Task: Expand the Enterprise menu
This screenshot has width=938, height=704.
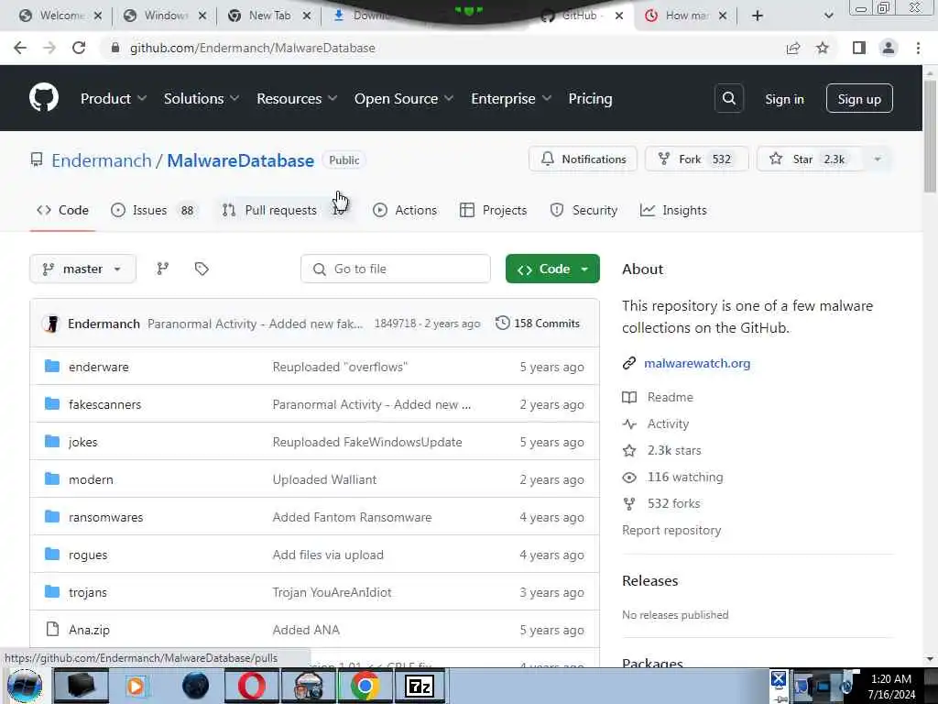Action: (x=511, y=99)
